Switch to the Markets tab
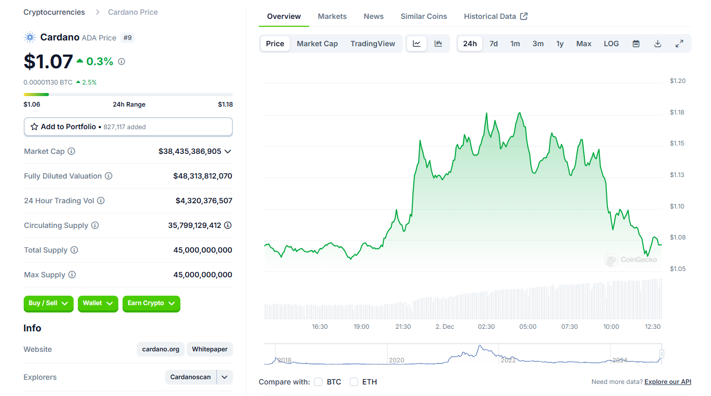 (332, 16)
